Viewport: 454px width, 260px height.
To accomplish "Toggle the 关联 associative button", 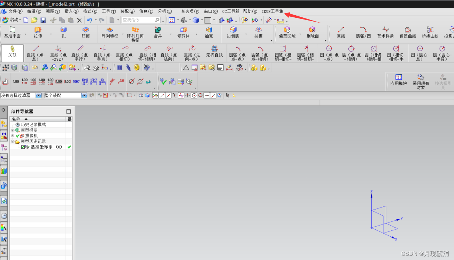I will point(13,53).
